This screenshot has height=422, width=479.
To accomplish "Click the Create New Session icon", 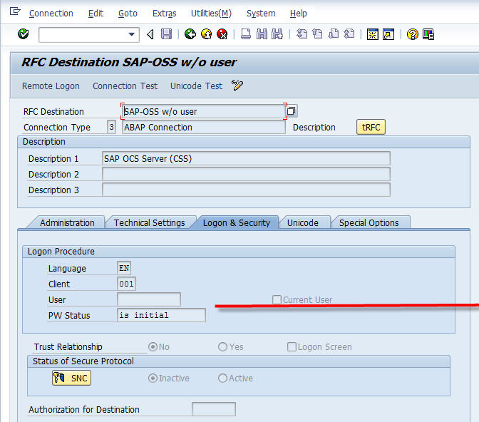I will pyautogui.click(x=373, y=34).
